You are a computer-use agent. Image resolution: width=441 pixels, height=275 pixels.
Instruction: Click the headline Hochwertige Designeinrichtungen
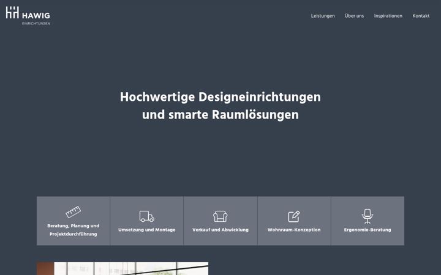coord(221,97)
